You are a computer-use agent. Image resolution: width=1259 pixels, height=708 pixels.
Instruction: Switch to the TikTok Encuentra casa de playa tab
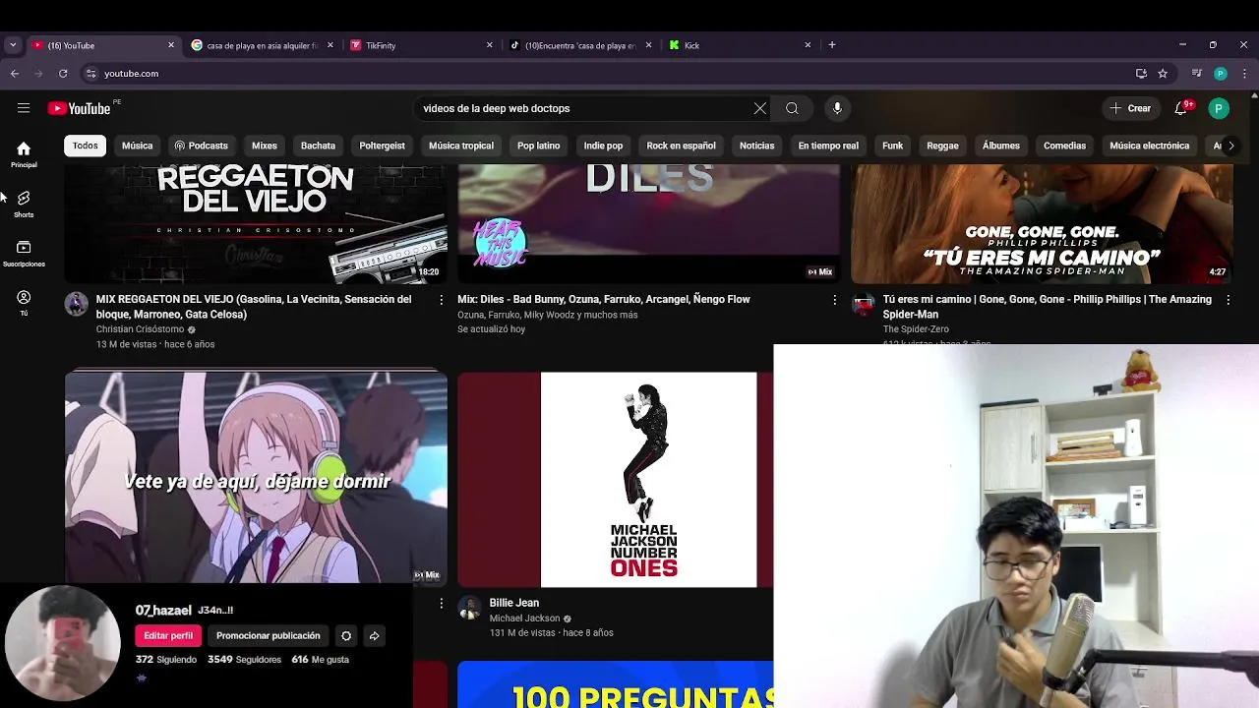580,45
